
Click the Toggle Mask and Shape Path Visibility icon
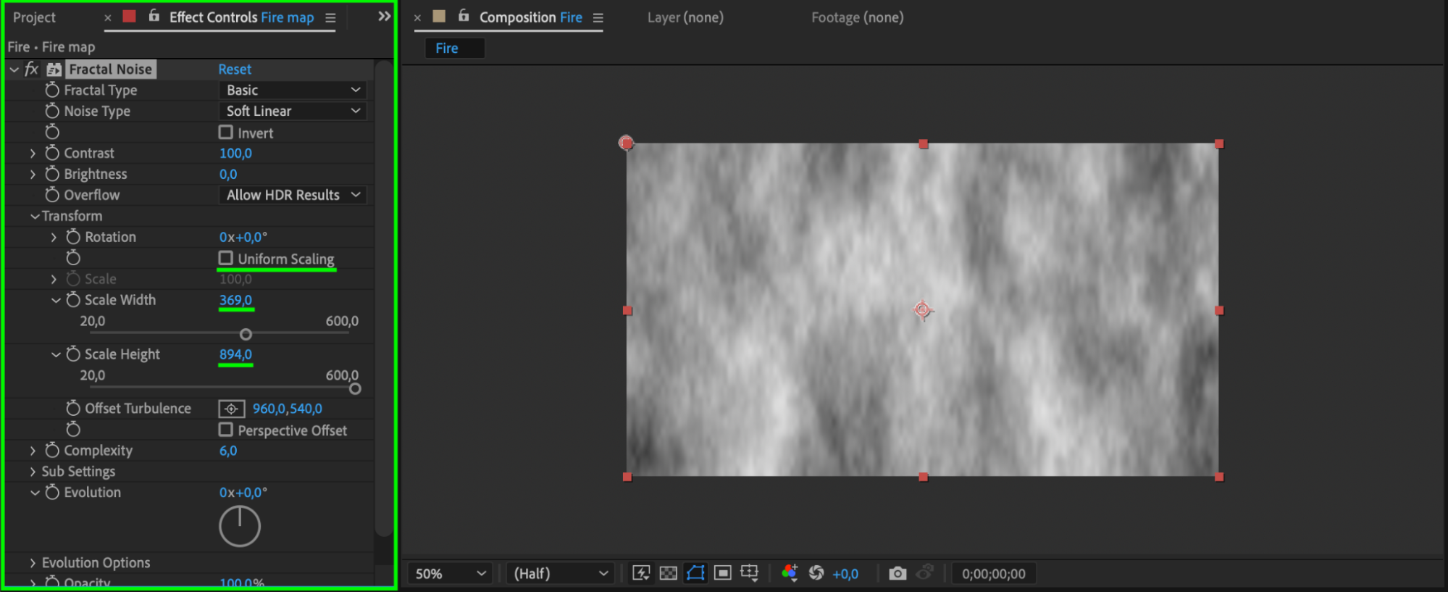[695, 573]
